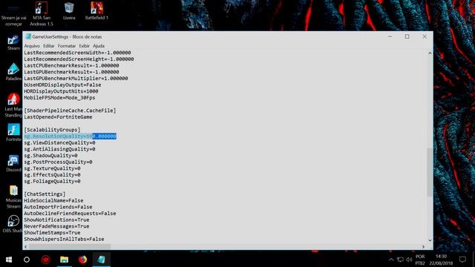Image resolution: width=475 pixels, height=267 pixels.
Task: Open the OBS Studio desktop shortcut
Action: tap(13, 224)
